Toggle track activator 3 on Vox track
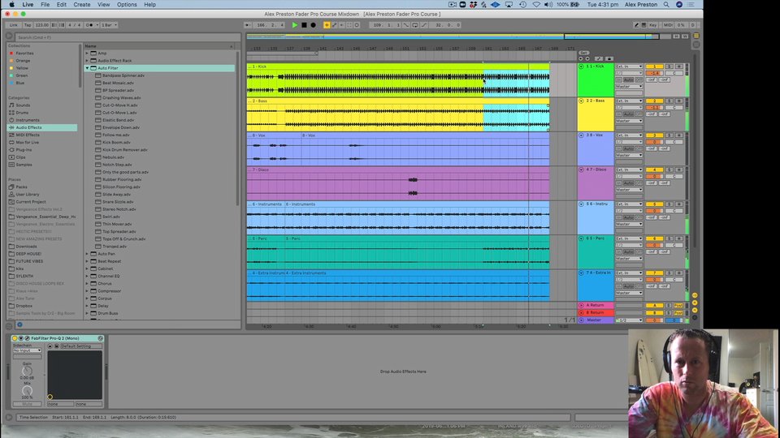 654,135
